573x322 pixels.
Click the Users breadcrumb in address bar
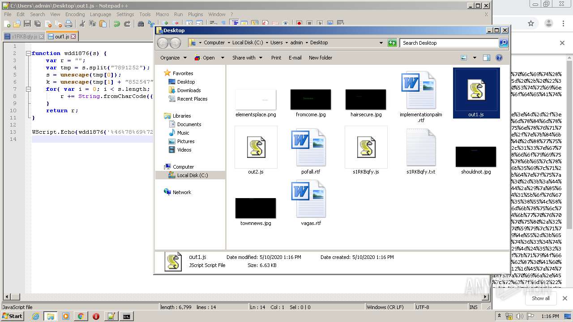coord(276,42)
